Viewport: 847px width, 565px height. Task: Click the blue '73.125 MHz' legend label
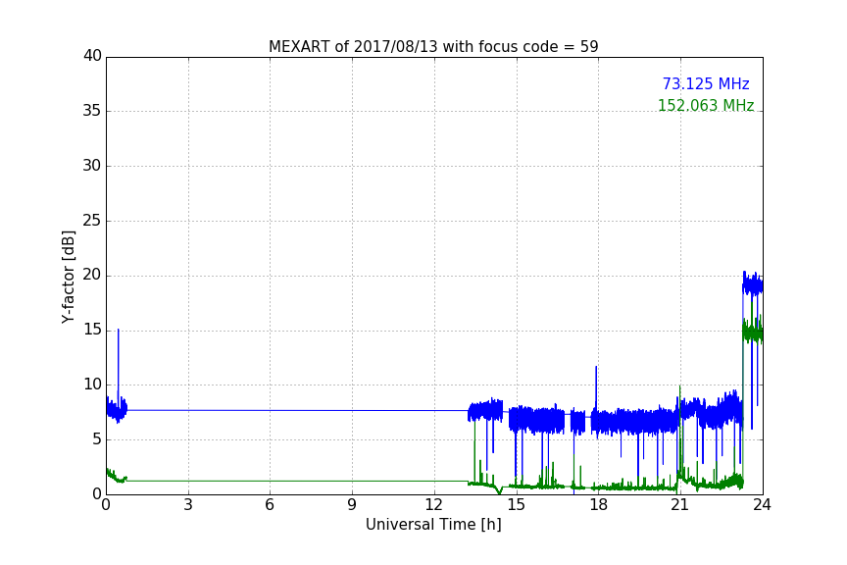pos(706,83)
